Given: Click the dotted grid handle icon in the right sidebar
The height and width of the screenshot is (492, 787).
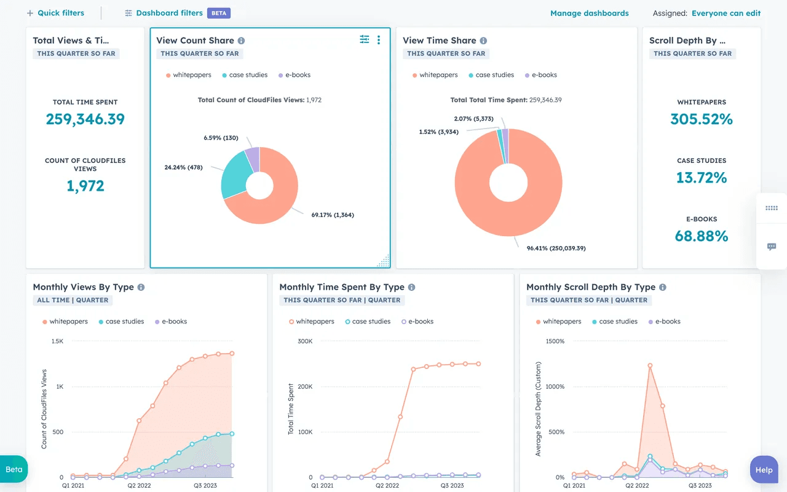Looking at the screenshot, I should point(772,208).
